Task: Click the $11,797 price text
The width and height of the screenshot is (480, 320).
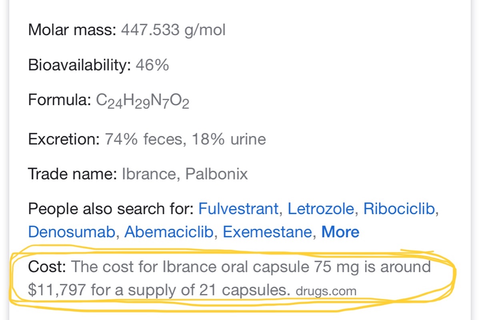Action: pos(57,290)
